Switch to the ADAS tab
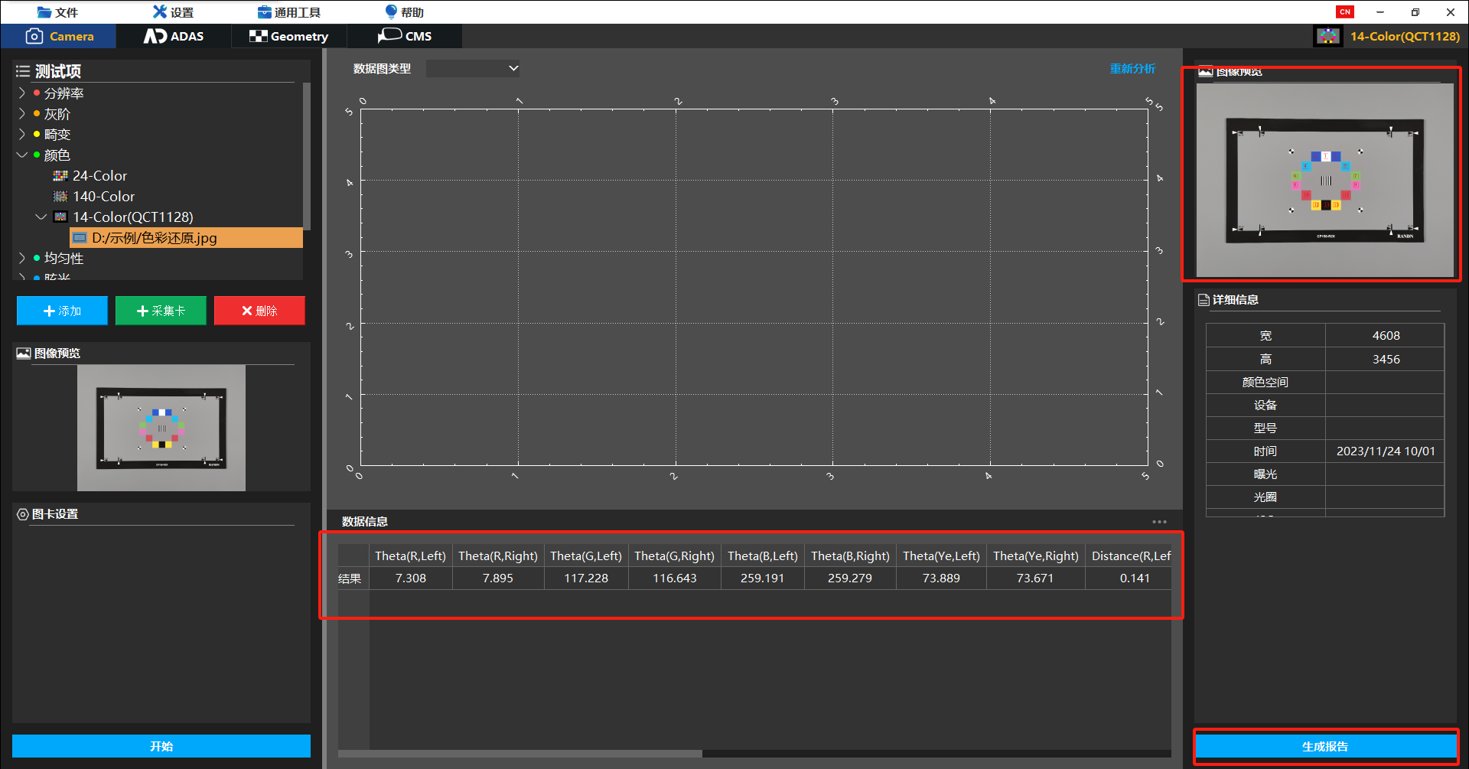1469x769 pixels. click(174, 36)
